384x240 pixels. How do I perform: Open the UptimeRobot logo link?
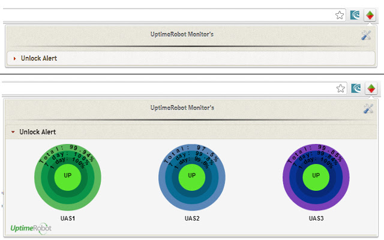(x=31, y=228)
